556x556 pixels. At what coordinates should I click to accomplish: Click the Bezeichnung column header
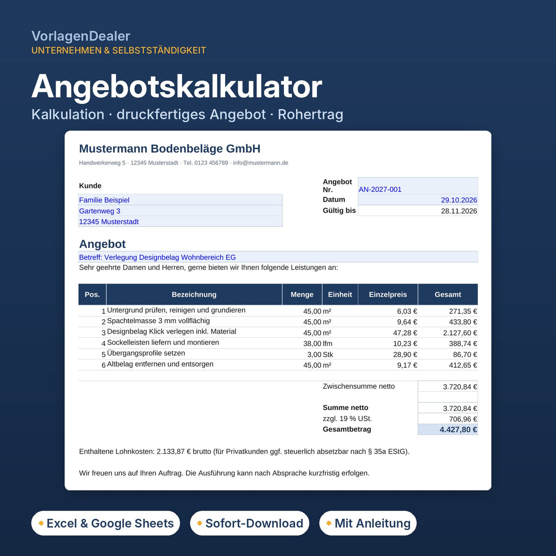pyautogui.click(x=194, y=294)
